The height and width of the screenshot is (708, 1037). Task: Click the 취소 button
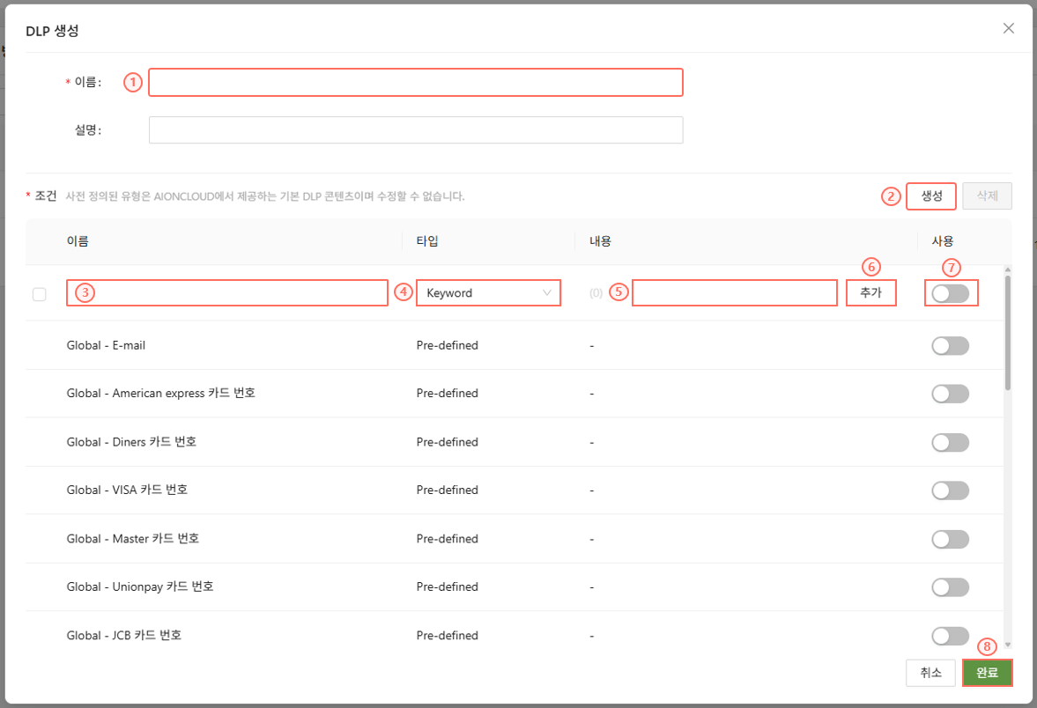click(x=930, y=673)
